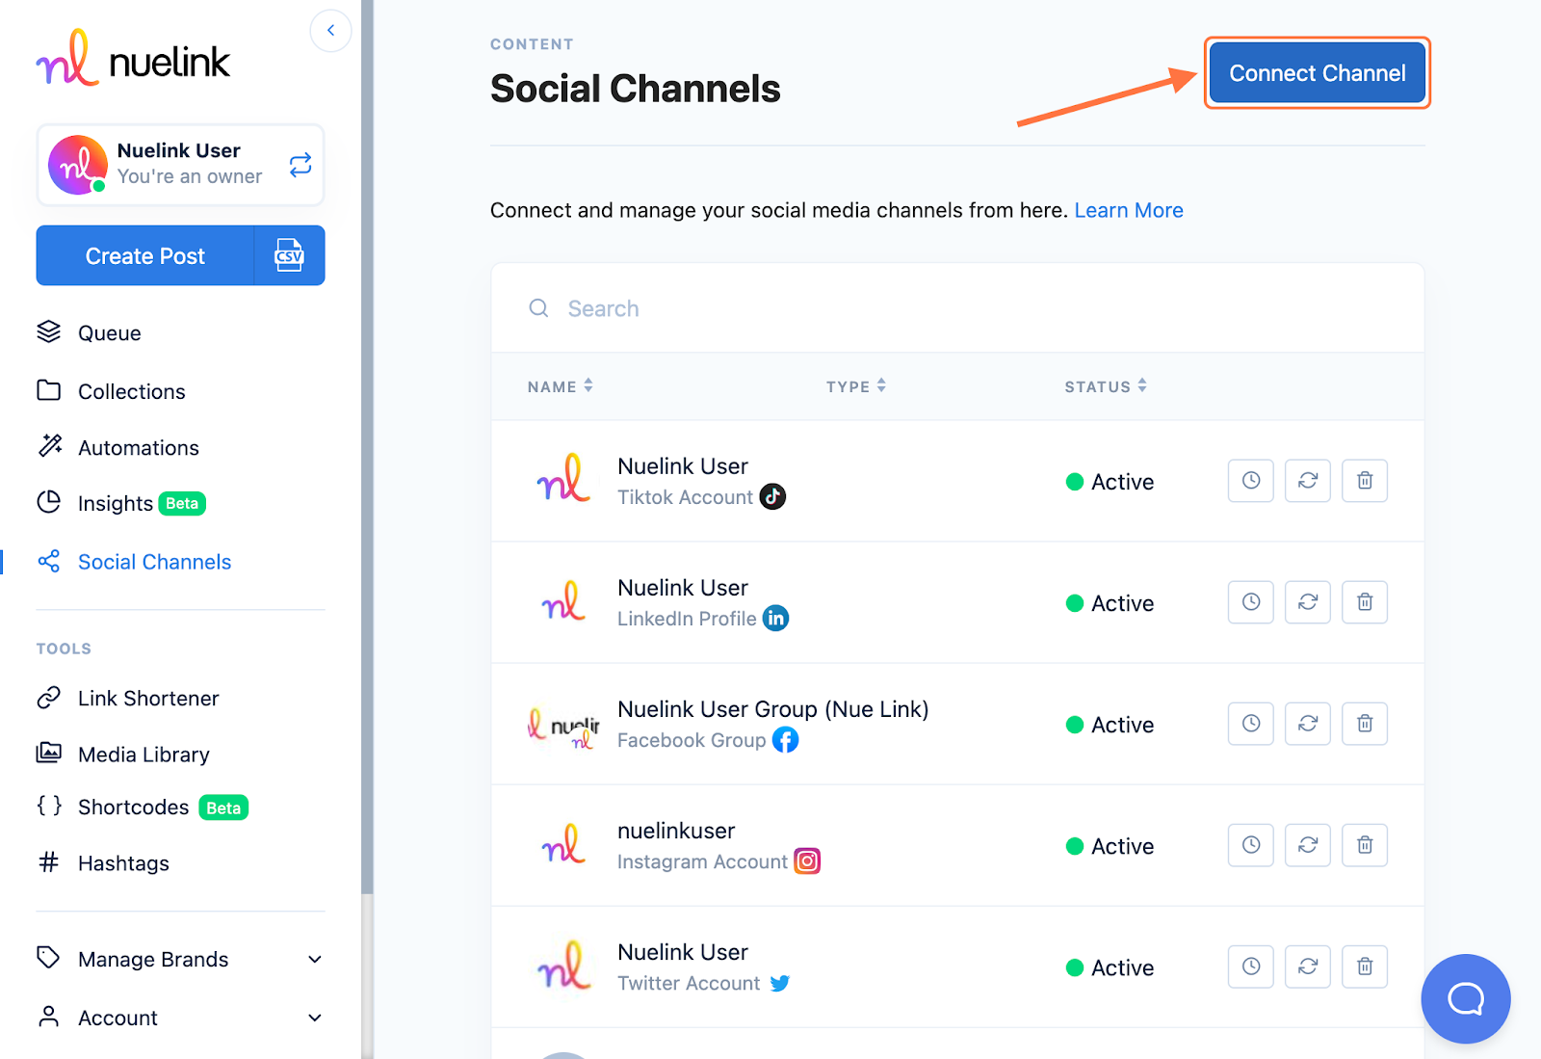This screenshot has height=1059, width=1541.
Task: Click the Create Post button
Action: [x=145, y=256]
